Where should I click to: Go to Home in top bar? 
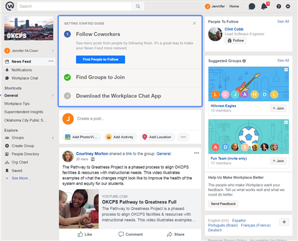(234, 7)
